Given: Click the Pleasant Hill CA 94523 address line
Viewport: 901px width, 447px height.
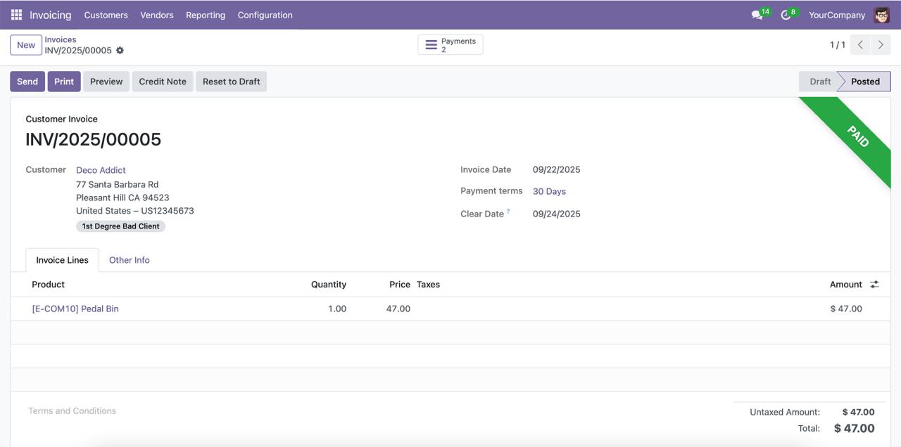Looking at the screenshot, I should 122,197.
